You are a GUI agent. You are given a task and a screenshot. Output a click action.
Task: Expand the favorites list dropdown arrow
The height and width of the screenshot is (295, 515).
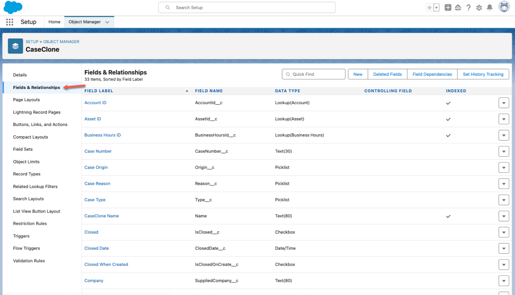click(x=436, y=8)
